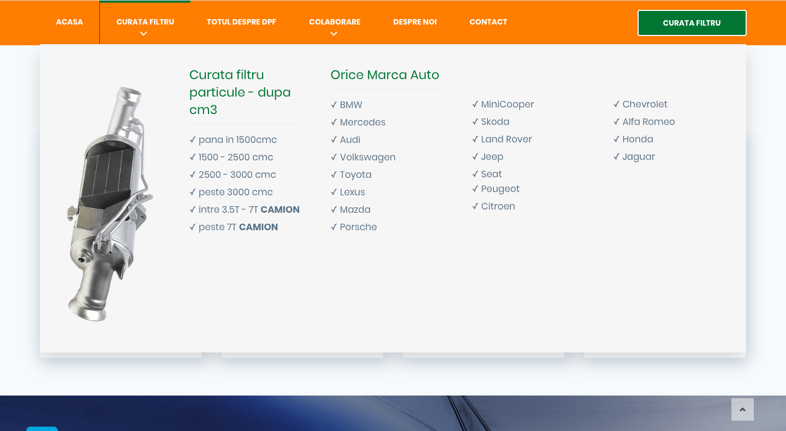The width and height of the screenshot is (786, 431).
Task: Open the Land Rover brand link
Action: pos(502,139)
